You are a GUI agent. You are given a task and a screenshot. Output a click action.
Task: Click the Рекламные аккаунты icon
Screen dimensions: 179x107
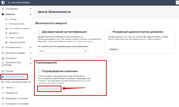click(x=6, y=24)
